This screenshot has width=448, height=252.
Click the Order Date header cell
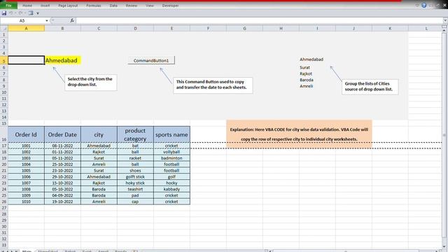click(x=62, y=134)
